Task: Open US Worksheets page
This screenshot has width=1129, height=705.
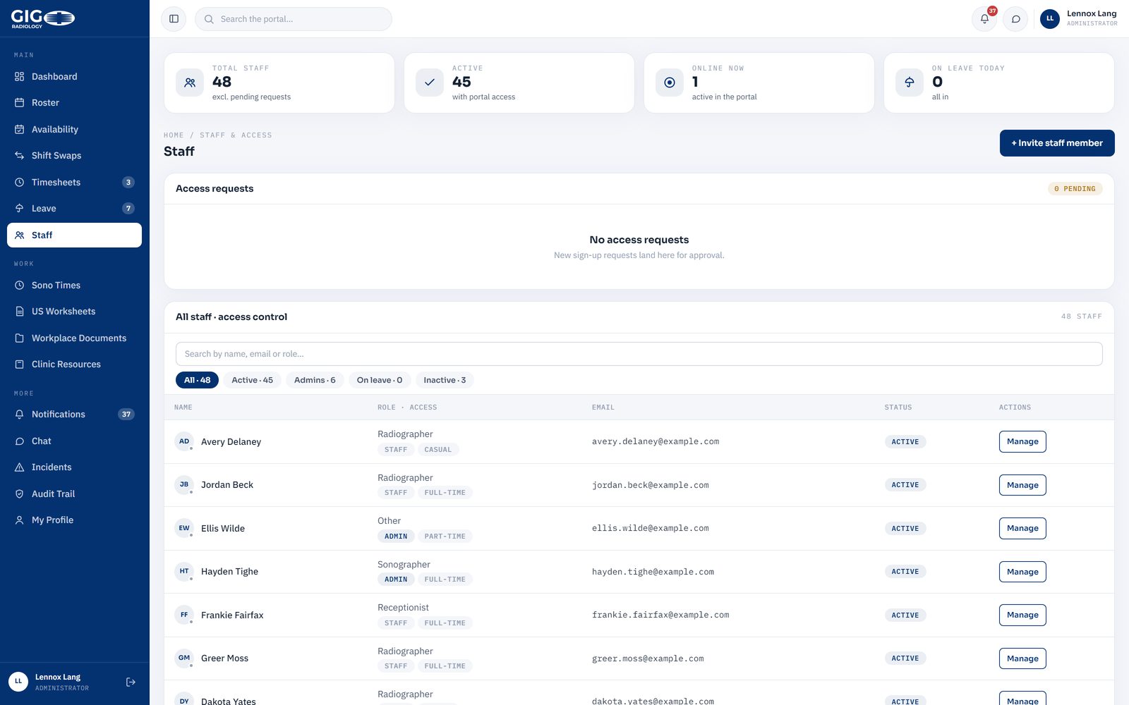Action: click(74, 312)
